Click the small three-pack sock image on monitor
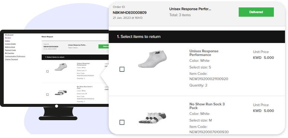Viewport: 288px width, 138px height. pyautogui.click(x=61, y=92)
